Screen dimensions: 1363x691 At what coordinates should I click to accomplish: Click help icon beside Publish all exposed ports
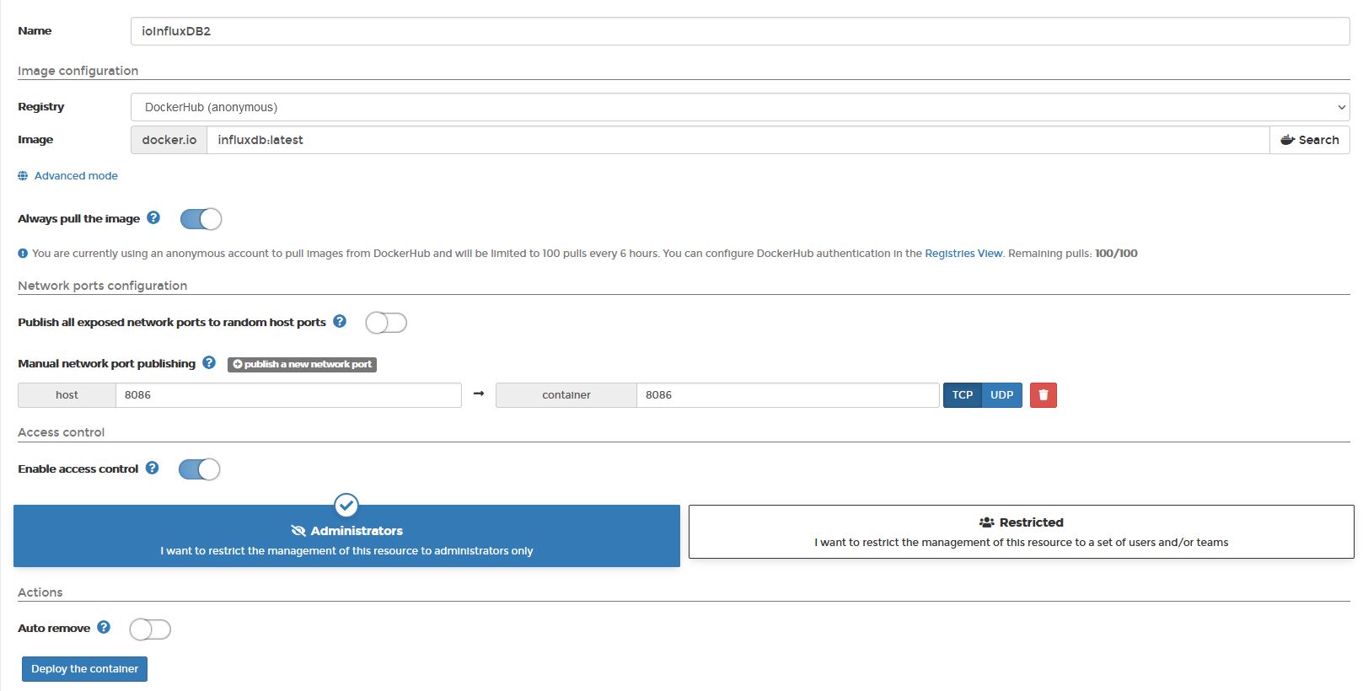pos(340,321)
